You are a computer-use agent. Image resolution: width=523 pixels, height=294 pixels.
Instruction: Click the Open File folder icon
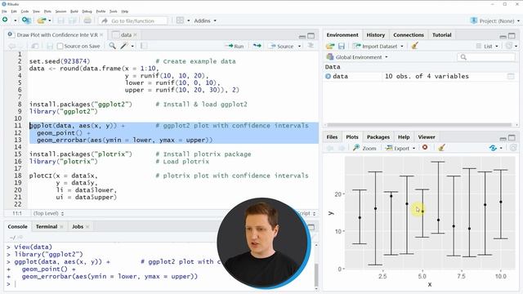(42, 20)
